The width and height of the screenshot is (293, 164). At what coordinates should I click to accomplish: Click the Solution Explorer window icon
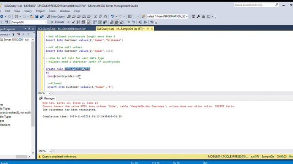point(193,16)
